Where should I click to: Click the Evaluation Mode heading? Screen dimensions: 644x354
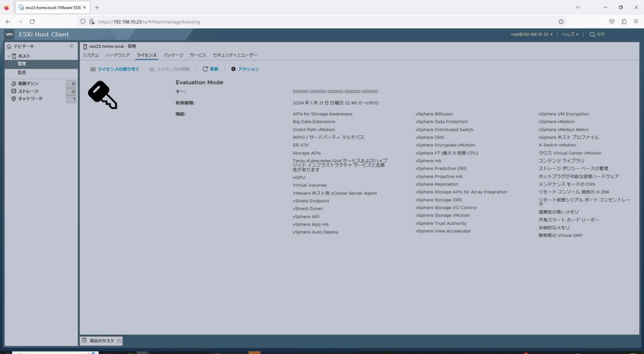point(199,82)
